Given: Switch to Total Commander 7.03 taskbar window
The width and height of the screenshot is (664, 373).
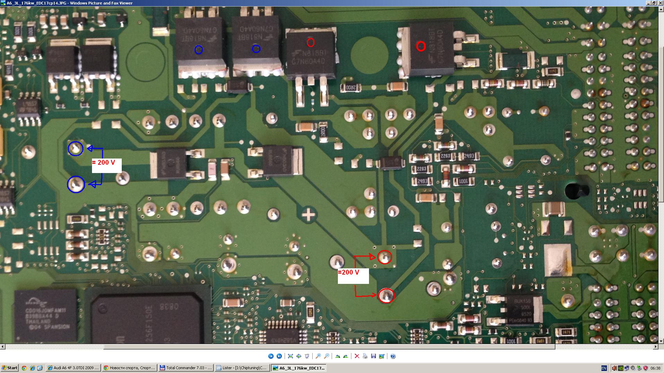Looking at the screenshot, I should click(185, 368).
